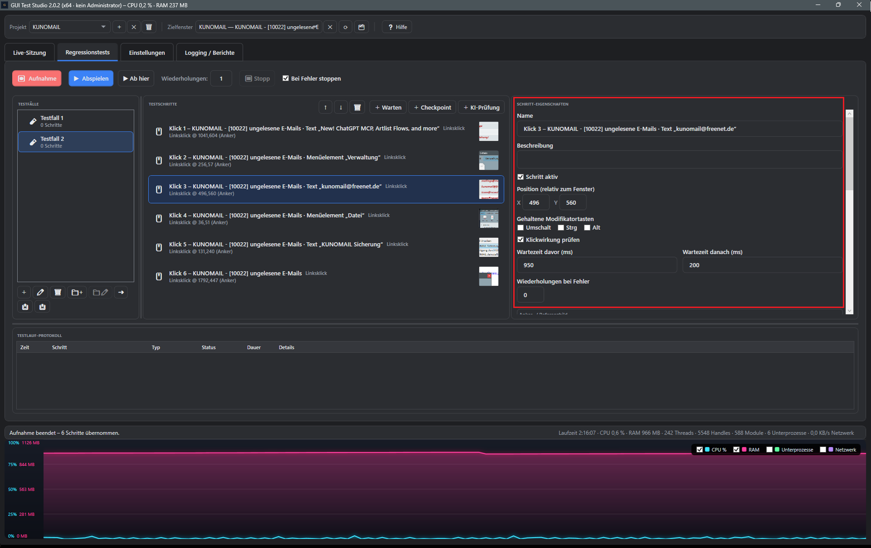Enable Umschalt modifier key
The image size is (871, 548).
[521, 227]
